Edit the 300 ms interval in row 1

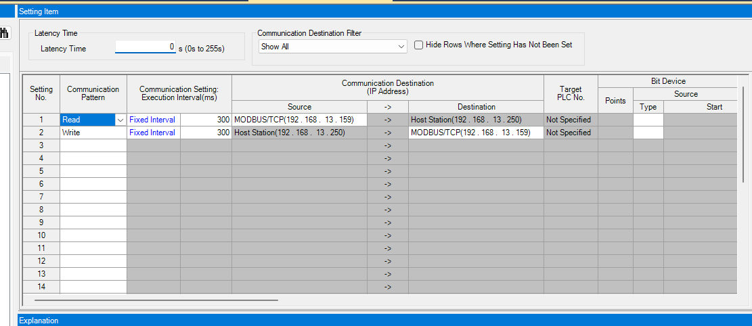coord(206,120)
